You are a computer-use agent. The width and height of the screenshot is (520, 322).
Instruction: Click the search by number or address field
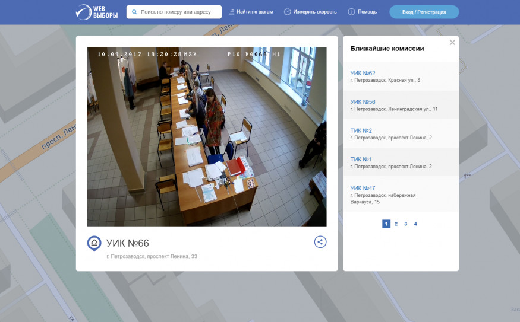tap(178, 12)
